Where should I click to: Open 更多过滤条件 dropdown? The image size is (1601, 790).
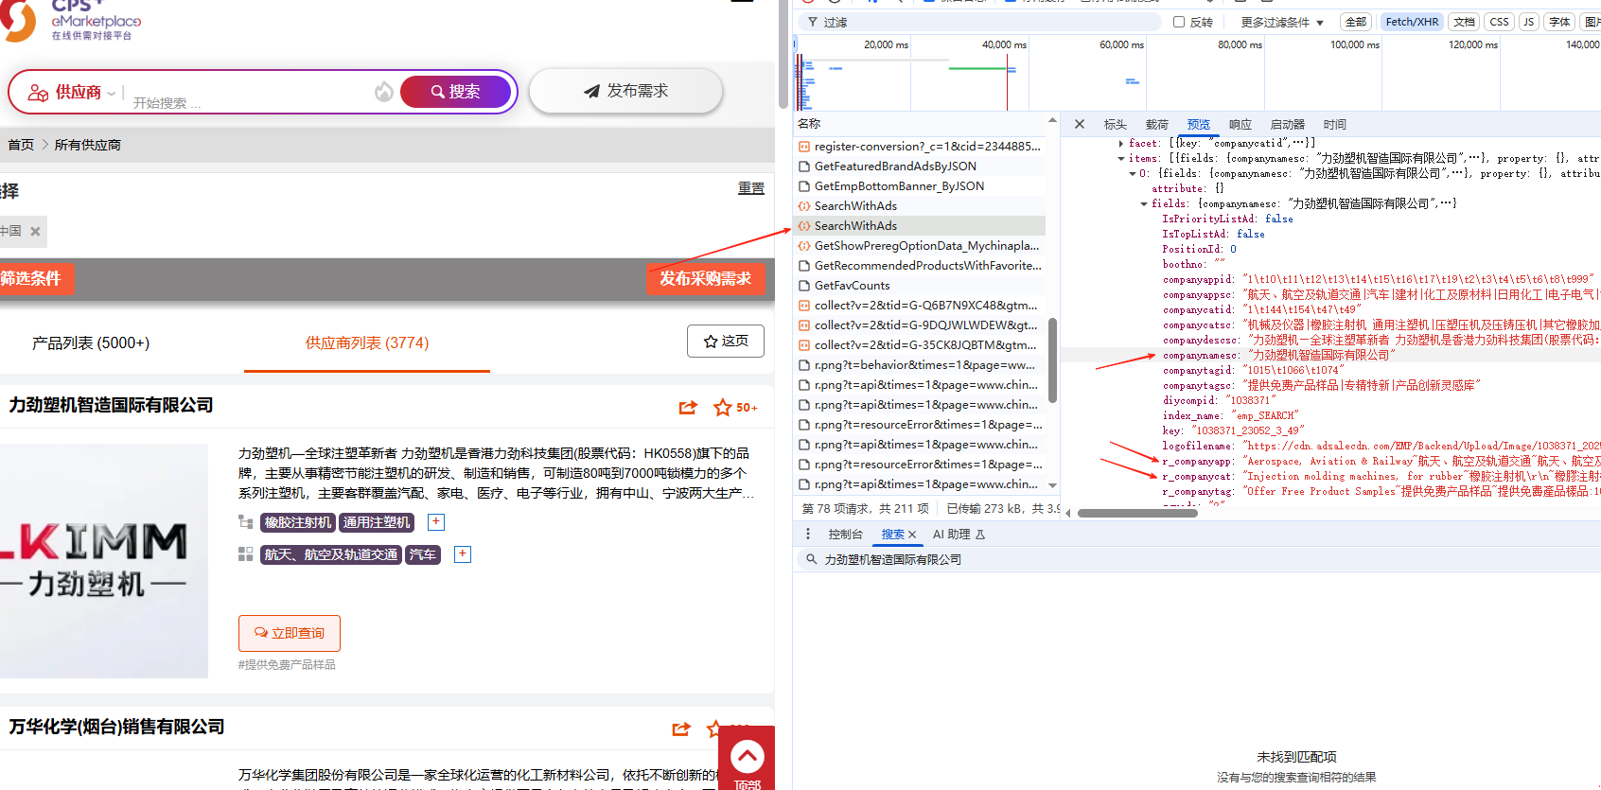click(1282, 22)
